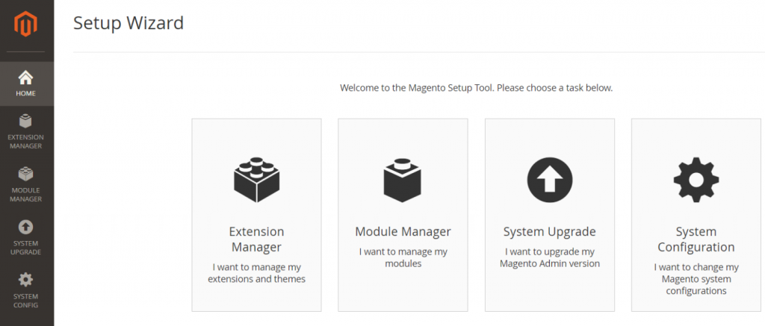Click the large building-brick icon in Extension Manager card
The width and height of the screenshot is (765, 326).
tap(256, 180)
